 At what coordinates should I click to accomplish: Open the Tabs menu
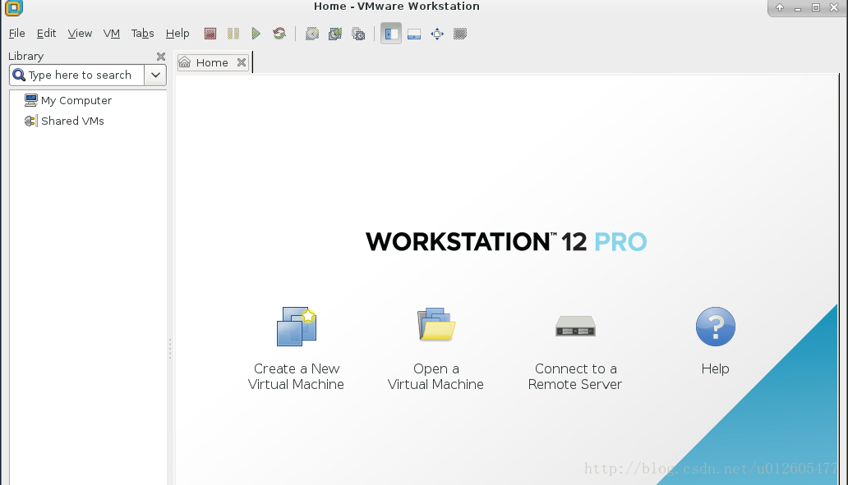click(x=143, y=34)
